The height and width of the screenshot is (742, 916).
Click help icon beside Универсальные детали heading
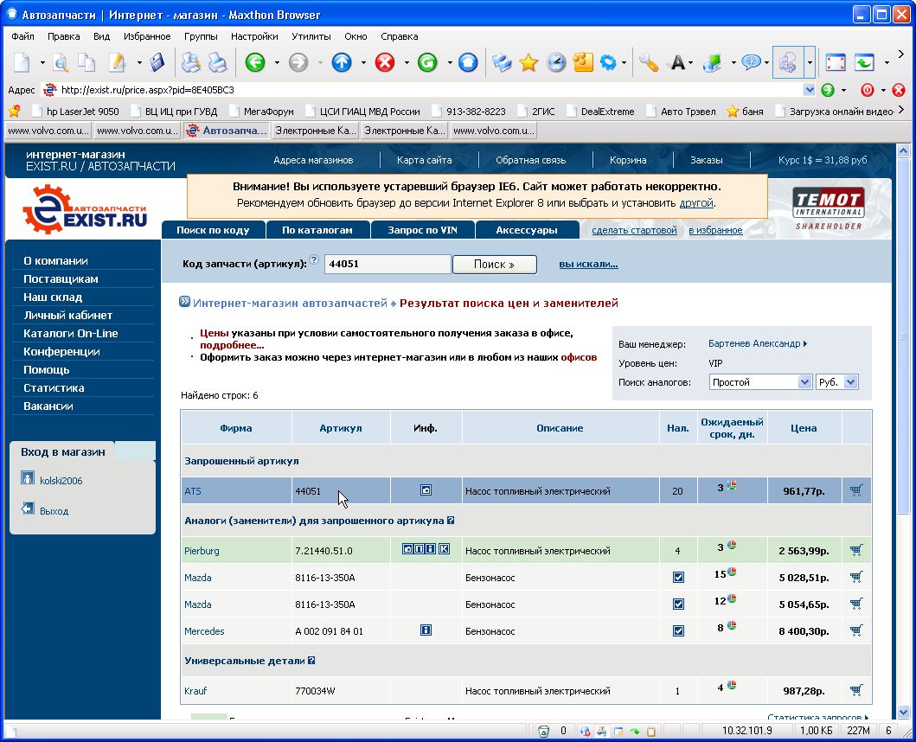(x=311, y=661)
